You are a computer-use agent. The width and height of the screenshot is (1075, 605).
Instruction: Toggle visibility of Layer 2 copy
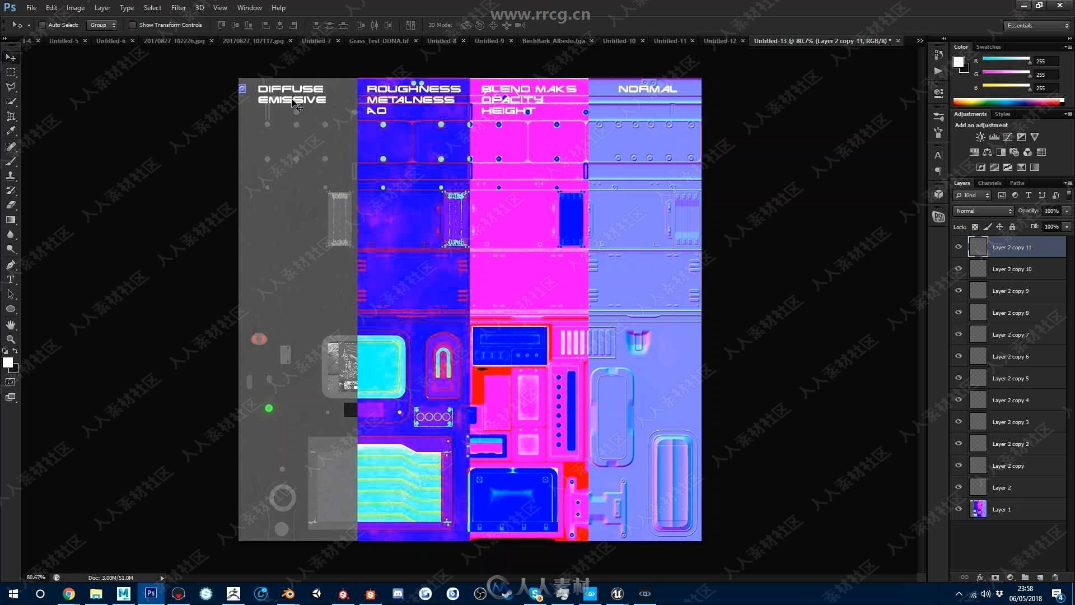[959, 466]
